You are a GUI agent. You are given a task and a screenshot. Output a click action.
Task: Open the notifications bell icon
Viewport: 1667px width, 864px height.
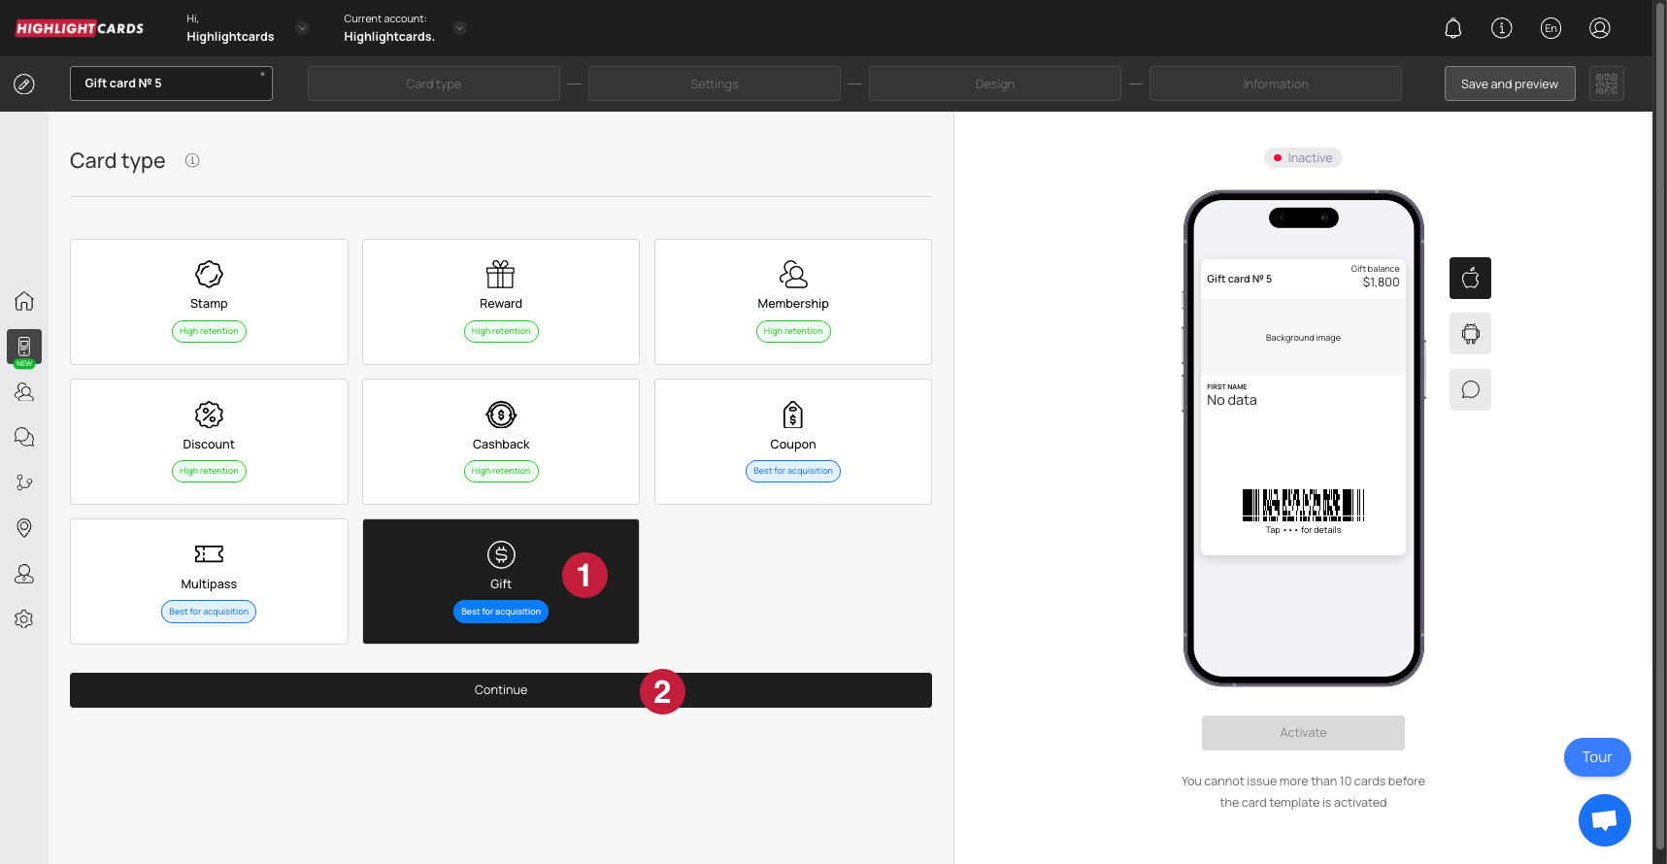point(1452,28)
